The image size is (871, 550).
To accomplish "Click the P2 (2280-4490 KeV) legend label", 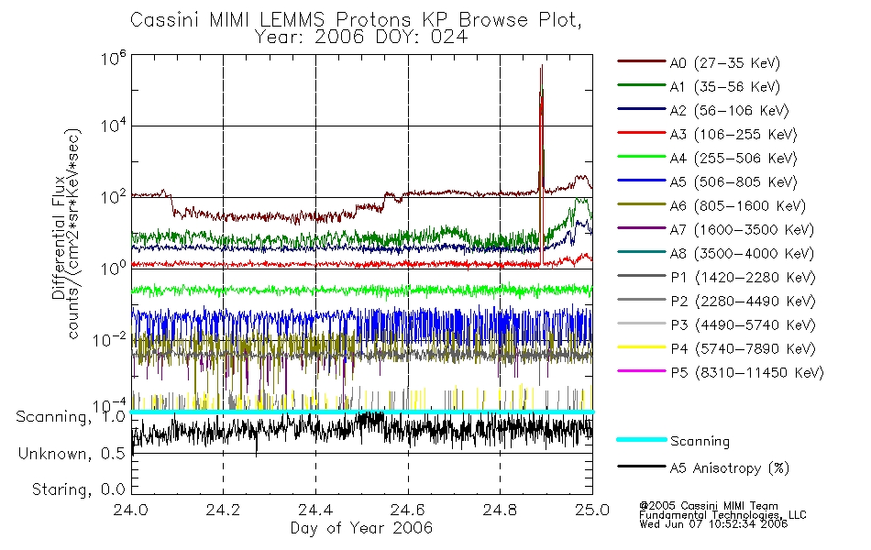I will pos(743,302).
